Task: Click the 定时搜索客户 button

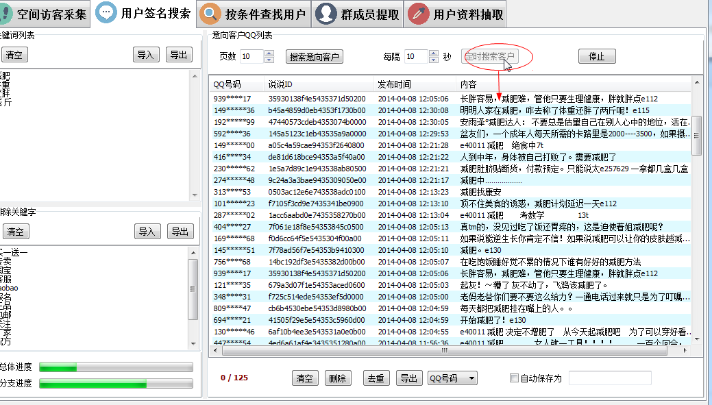Action: [x=489, y=56]
